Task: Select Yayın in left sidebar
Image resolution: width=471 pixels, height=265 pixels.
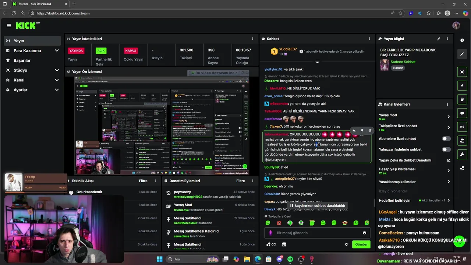Action: click(32, 41)
